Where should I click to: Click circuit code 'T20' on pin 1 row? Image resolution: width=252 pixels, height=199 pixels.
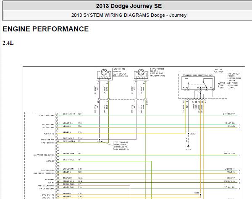[x=80, y=114]
